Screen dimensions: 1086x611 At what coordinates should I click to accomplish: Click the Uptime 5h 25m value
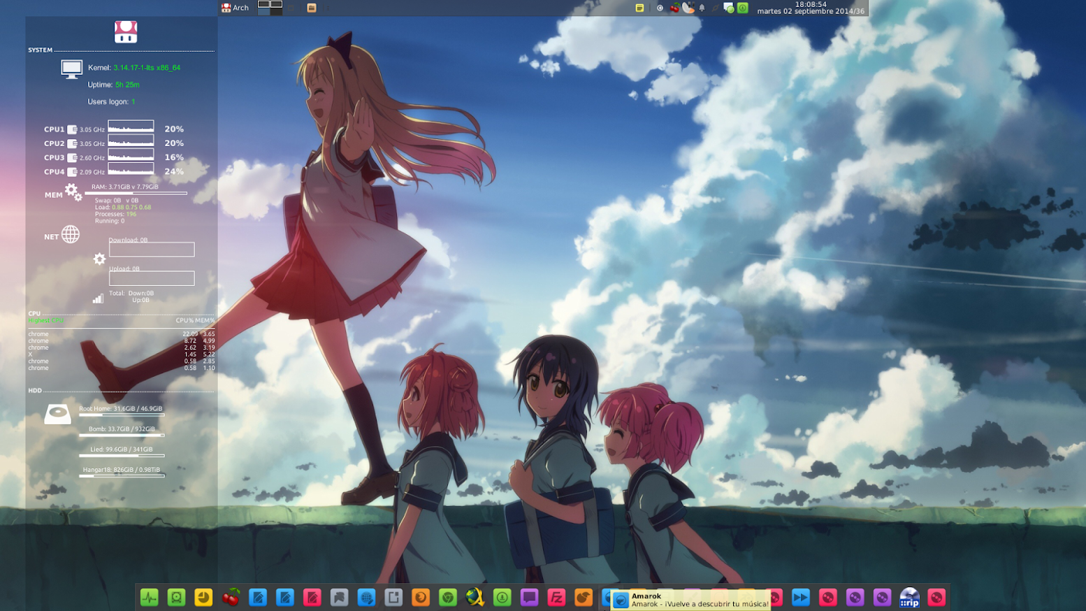[127, 85]
